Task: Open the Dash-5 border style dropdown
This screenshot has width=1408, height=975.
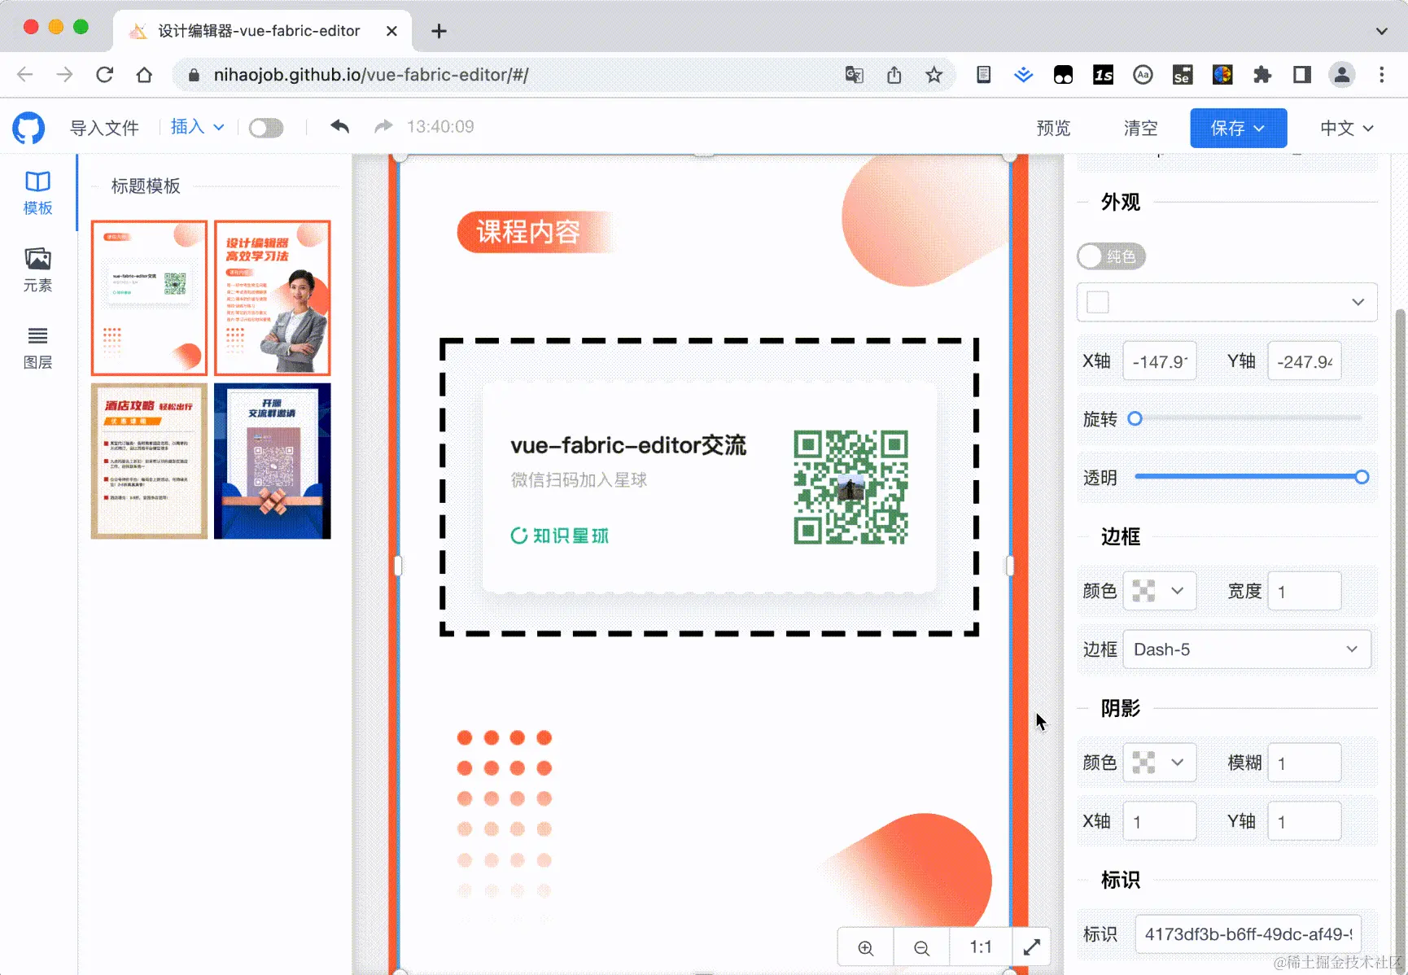Action: click(x=1247, y=649)
